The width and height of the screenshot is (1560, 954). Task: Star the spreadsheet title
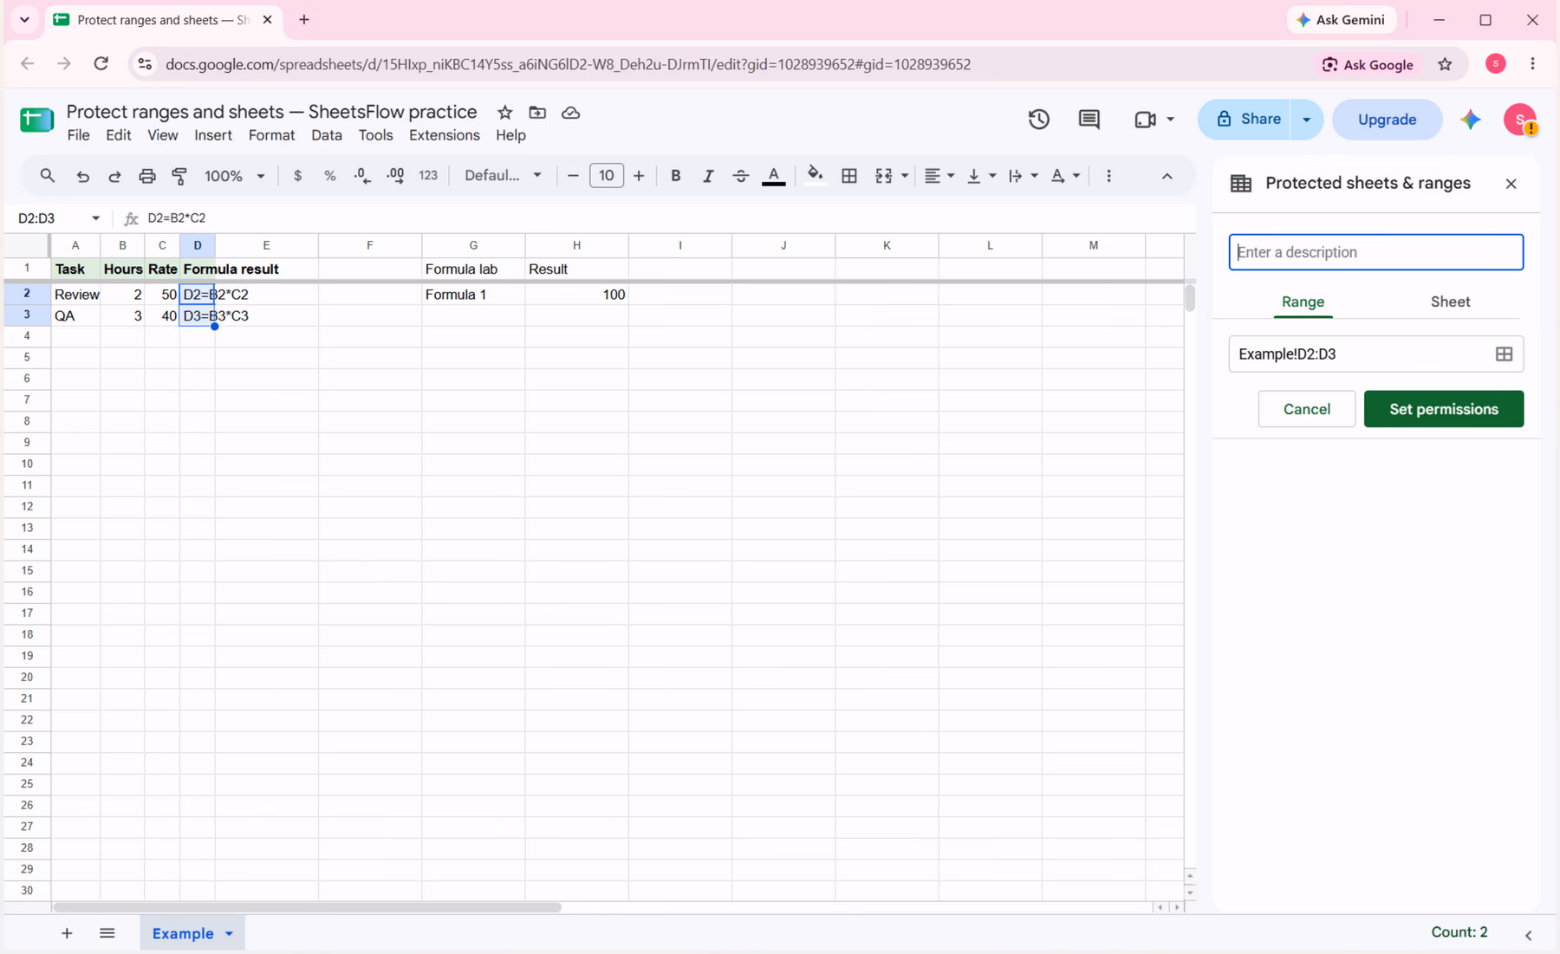505,113
